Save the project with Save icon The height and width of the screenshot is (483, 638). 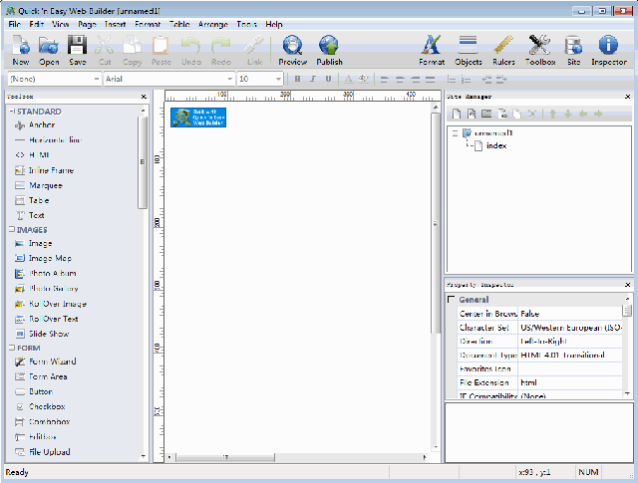[x=77, y=50]
